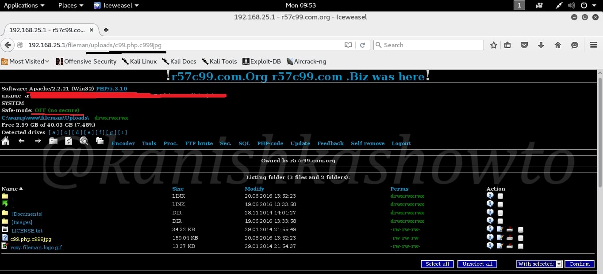The height and width of the screenshot is (274, 603).
Task: Click the bookmark star icon
Action: (x=494, y=45)
